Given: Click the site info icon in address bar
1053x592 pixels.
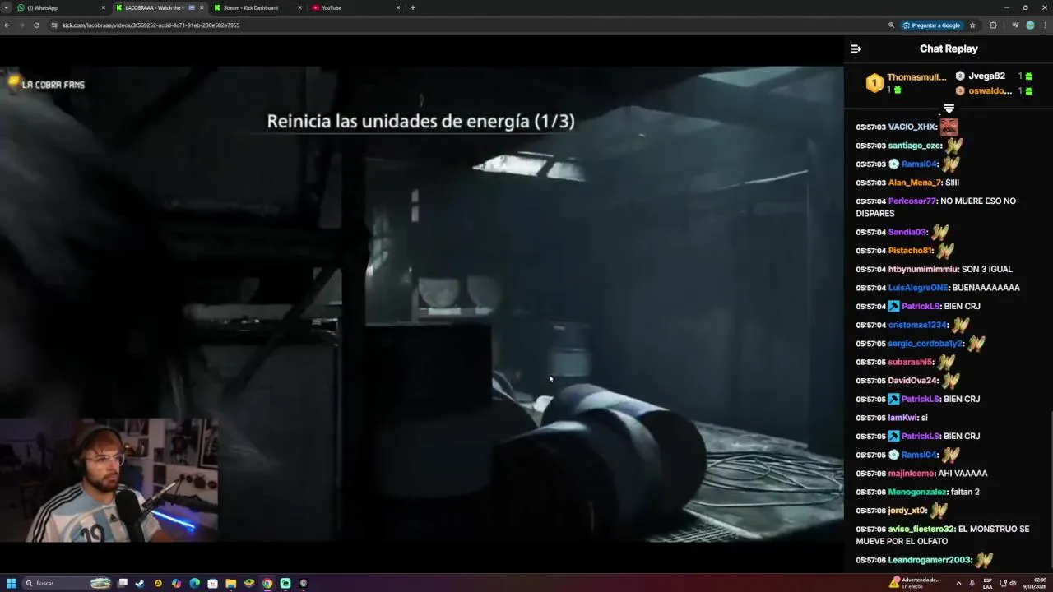Looking at the screenshot, I should (54, 25).
